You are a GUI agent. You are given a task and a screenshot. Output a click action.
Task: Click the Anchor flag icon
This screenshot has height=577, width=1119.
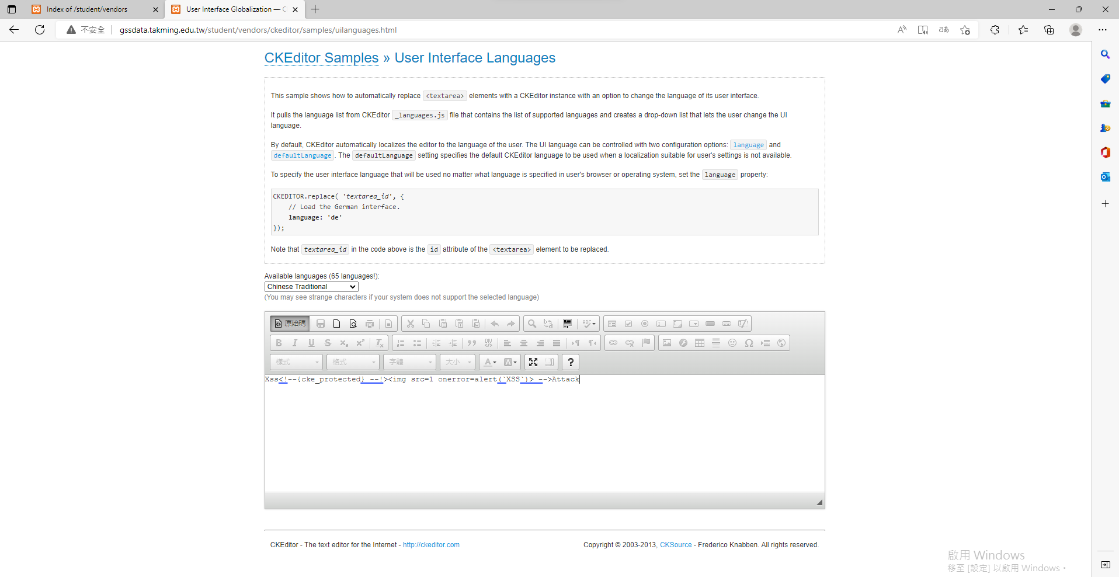click(646, 343)
